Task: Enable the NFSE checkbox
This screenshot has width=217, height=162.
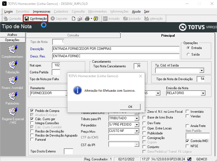Action: 187,146
